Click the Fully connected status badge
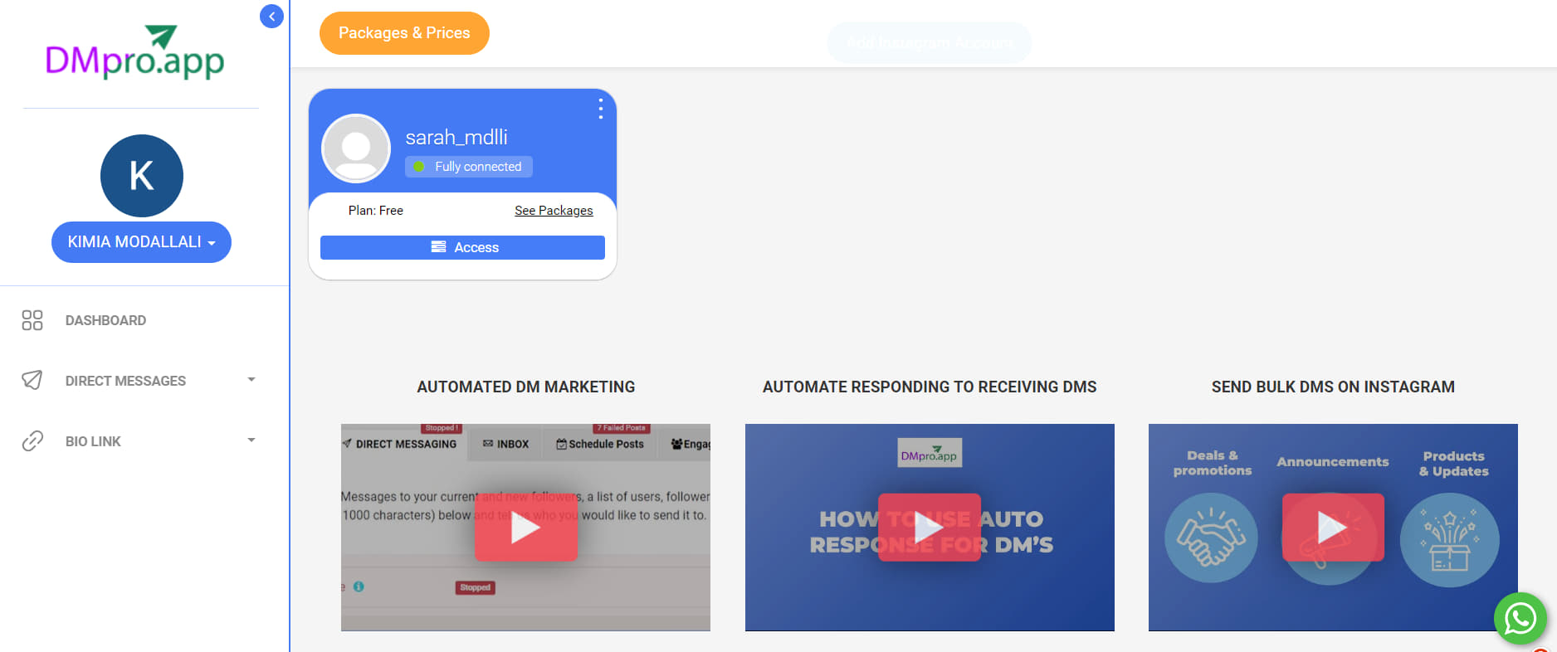The width and height of the screenshot is (1557, 652). click(x=469, y=167)
